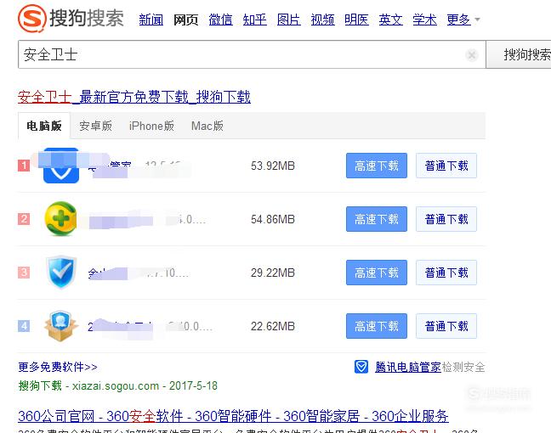Select the 网页 search category
The height and width of the screenshot is (433, 551).
186,20
